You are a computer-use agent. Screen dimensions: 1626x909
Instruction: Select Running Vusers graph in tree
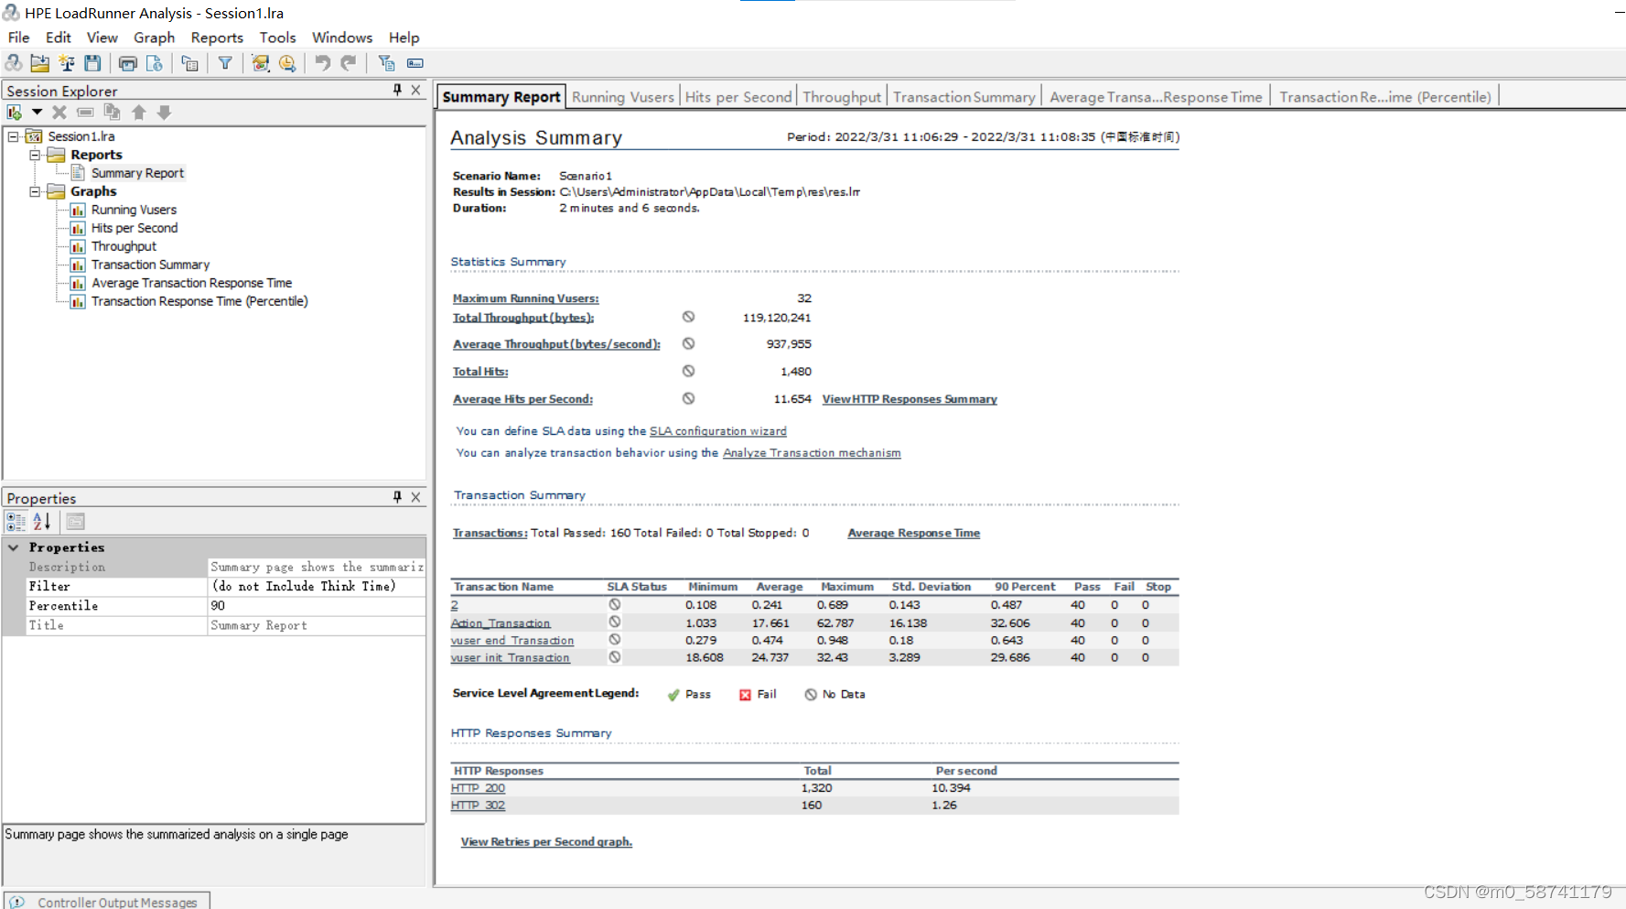pos(134,210)
